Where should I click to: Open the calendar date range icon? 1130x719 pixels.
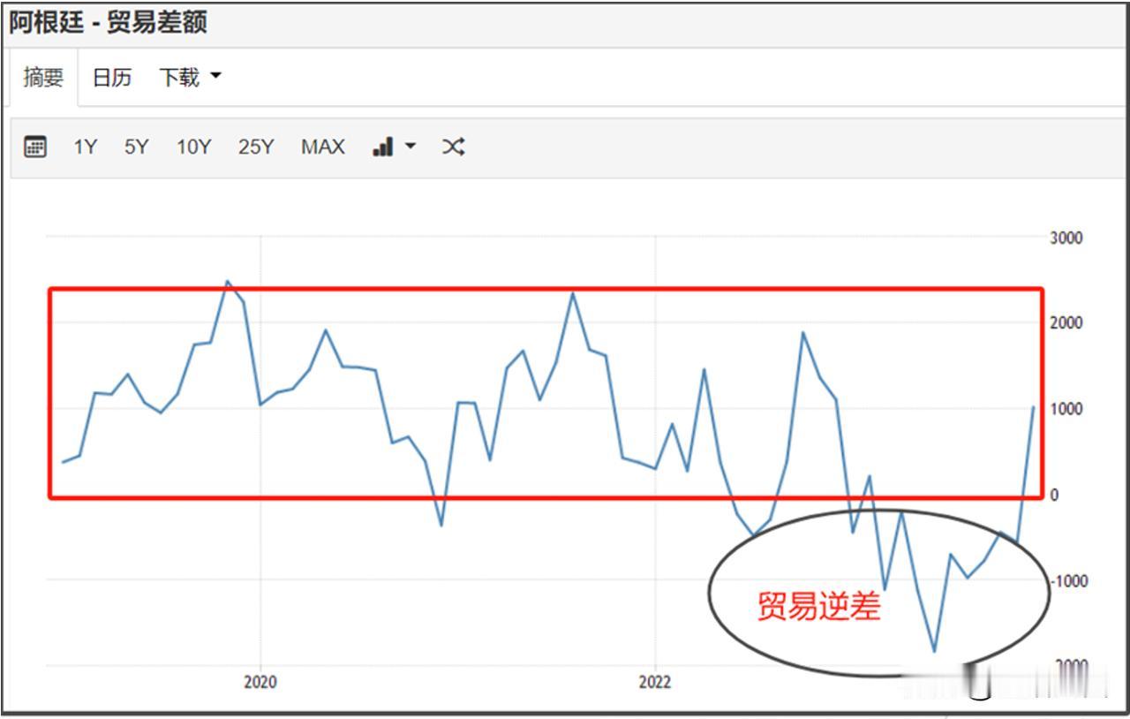click(35, 147)
